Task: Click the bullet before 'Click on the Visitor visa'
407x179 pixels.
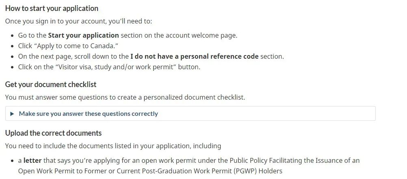Action: point(13,67)
